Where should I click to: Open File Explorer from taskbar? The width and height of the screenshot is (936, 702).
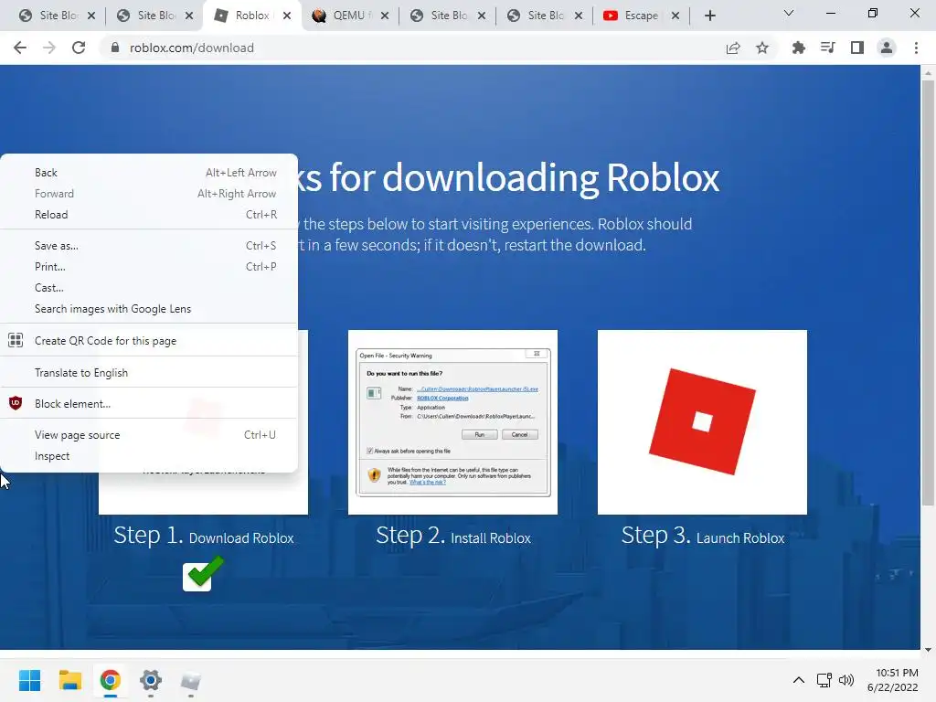[x=69, y=680]
